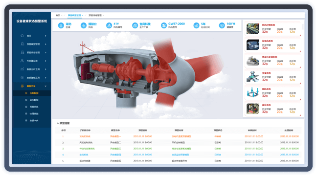Switch to the 预警信息管理 top tab

95,15
